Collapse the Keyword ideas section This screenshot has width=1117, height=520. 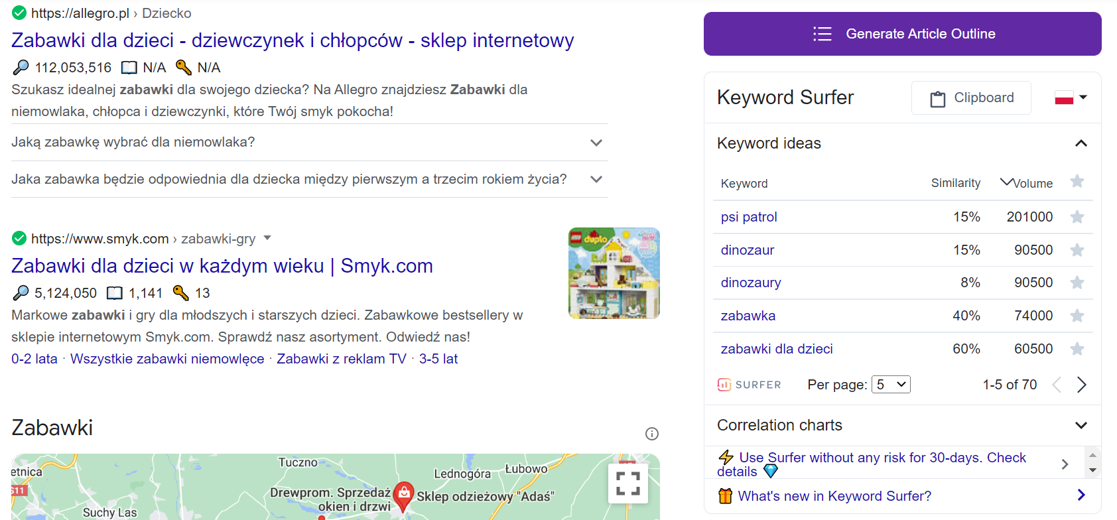point(1081,143)
